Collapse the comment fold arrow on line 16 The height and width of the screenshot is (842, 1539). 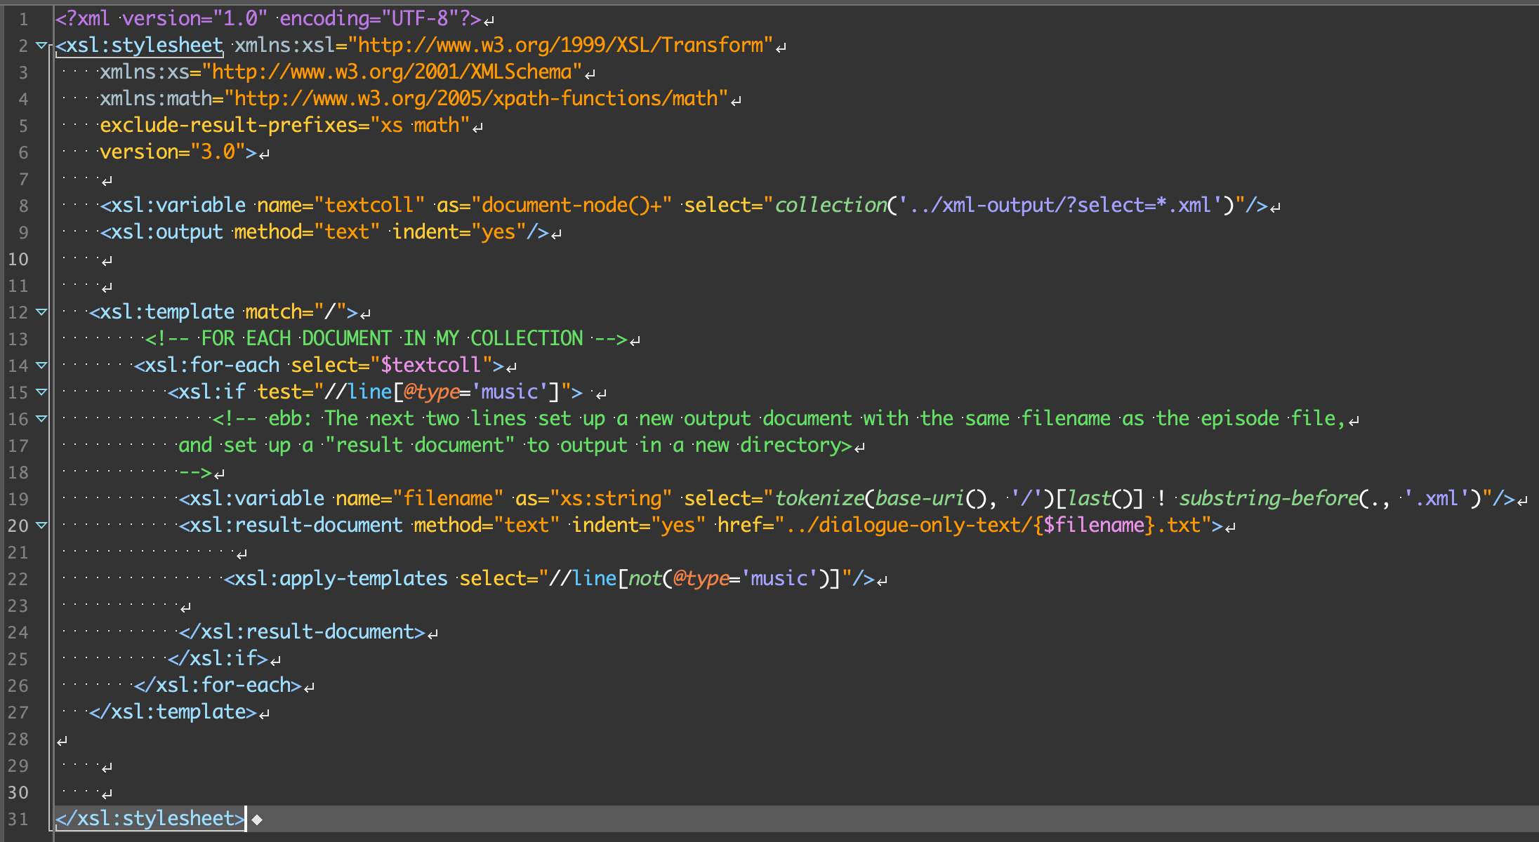[41, 419]
